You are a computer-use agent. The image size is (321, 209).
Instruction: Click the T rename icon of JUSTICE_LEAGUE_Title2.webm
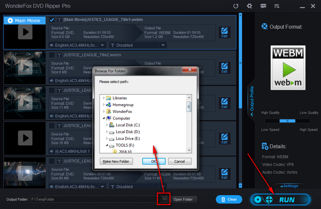pyautogui.click(x=59, y=55)
